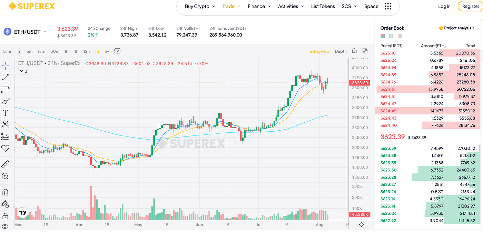Expand the Buy Crypto menu
The width and height of the screenshot is (483, 232).
[x=200, y=6]
